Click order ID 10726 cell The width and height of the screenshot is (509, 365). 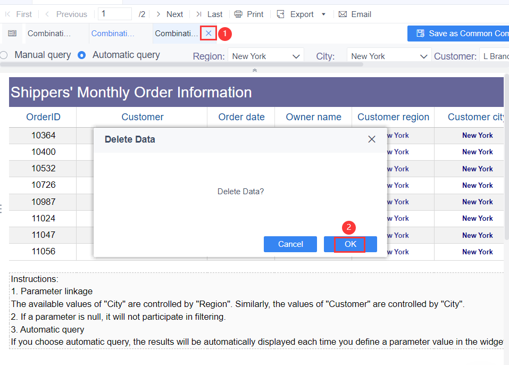click(43, 185)
